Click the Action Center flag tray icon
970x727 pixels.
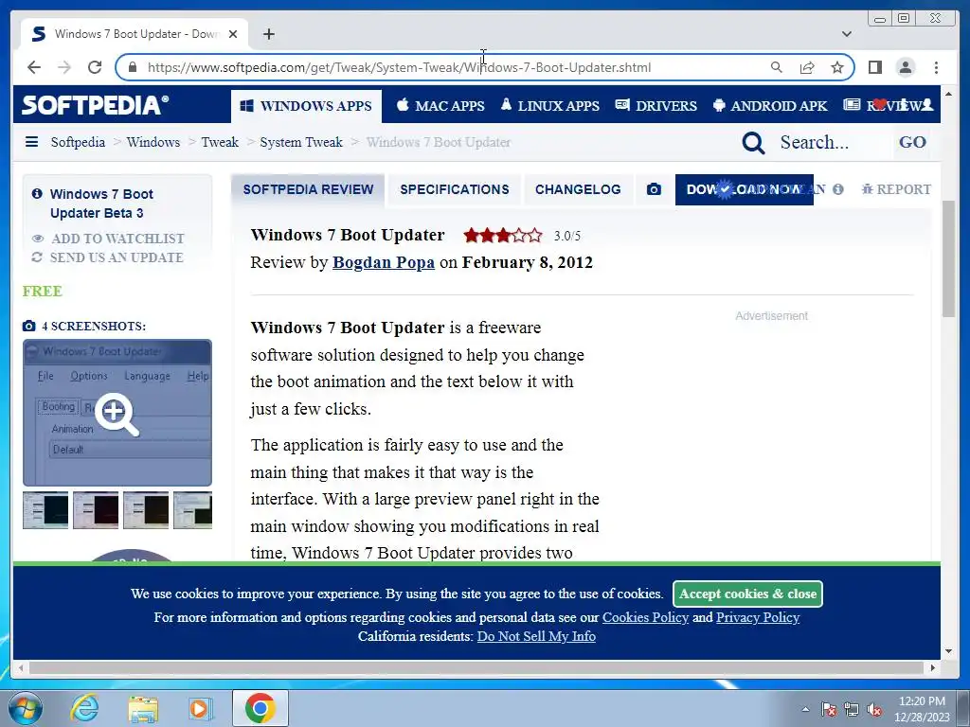(x=829, y=709)
